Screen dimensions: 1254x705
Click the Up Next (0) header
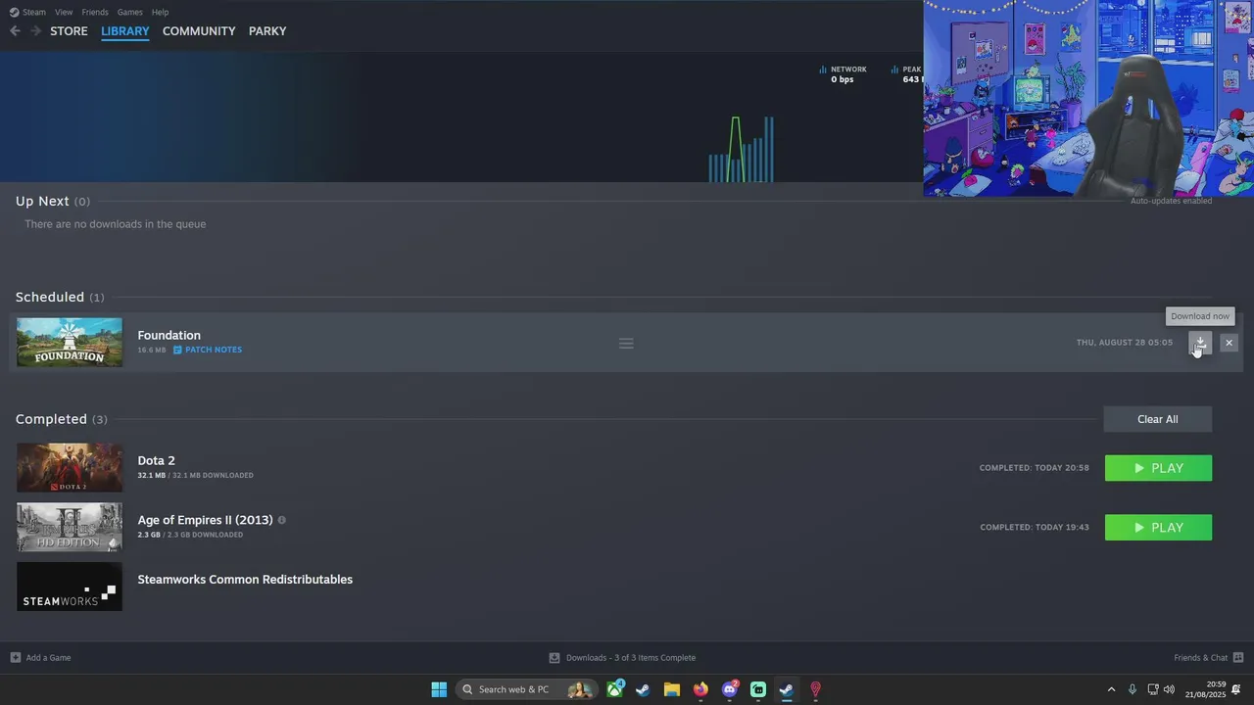pos(53,201)
